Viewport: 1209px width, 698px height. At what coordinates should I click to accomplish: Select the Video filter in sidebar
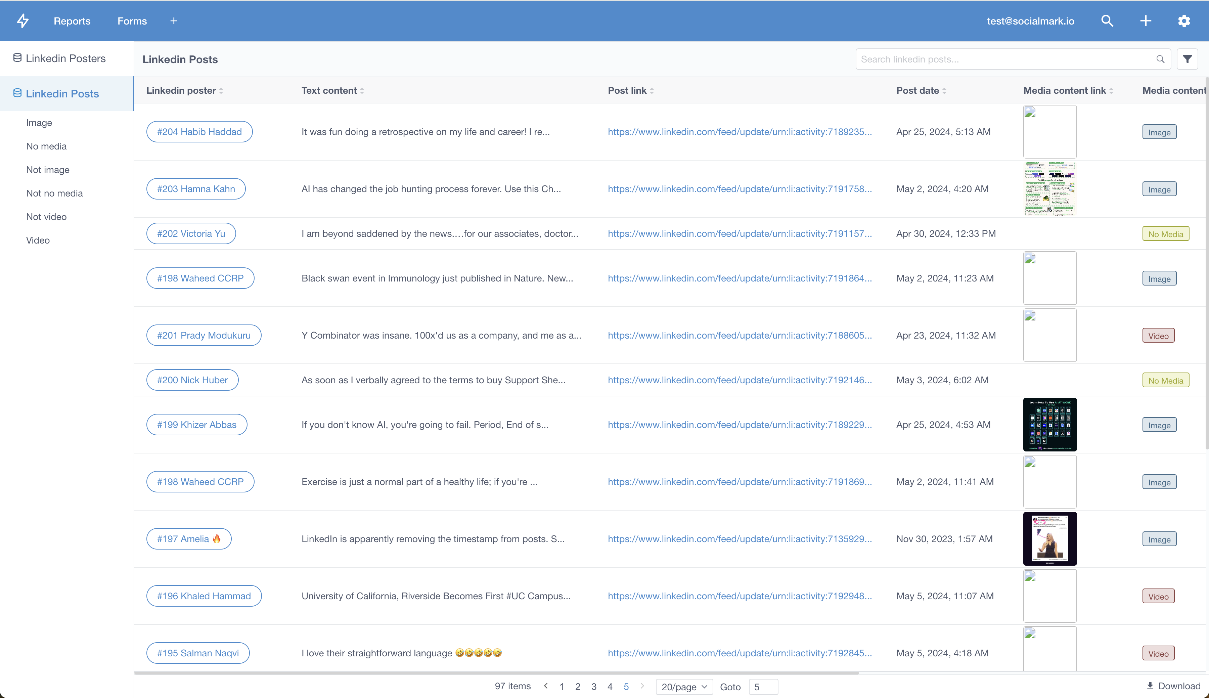(x=38, y=240)
